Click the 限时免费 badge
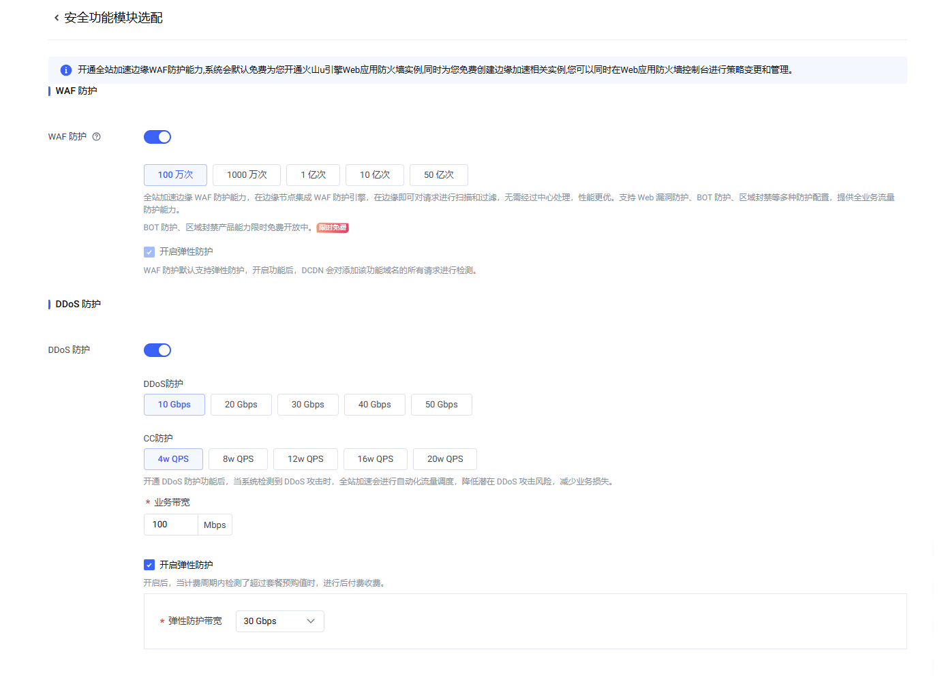 point(333,228)
